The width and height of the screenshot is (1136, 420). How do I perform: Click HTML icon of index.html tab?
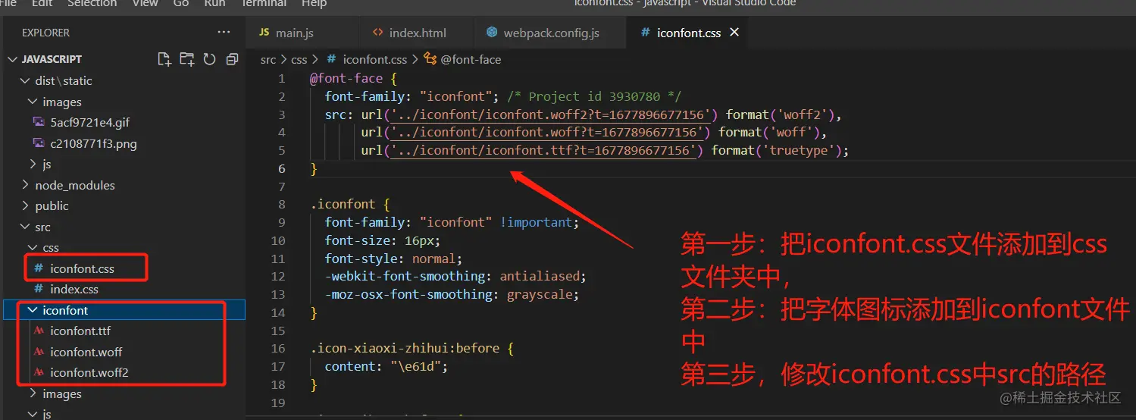[x=378, y=33]
